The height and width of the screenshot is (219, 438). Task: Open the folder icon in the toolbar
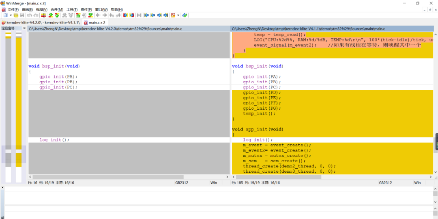(x=16, y=15)
